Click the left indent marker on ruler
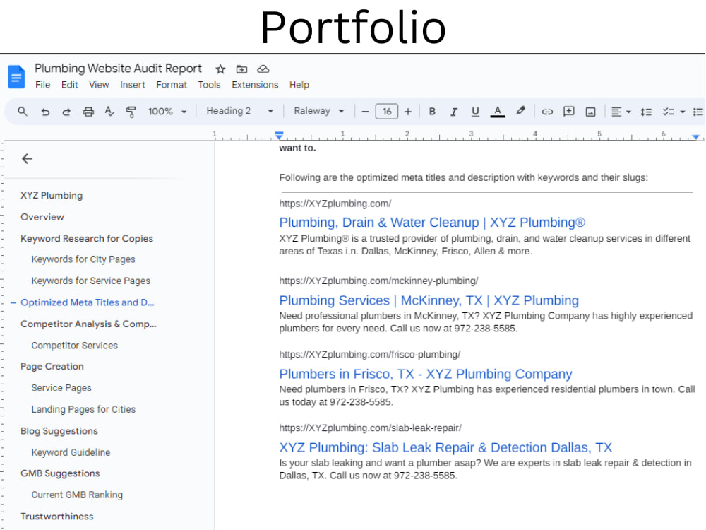This screenshot has width=706, height=530. pos(279,135)
